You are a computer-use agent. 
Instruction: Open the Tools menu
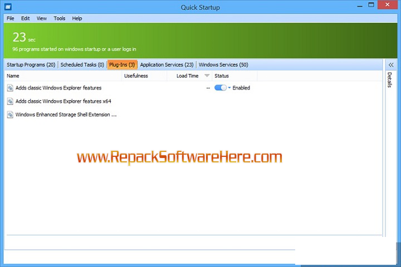pyautogui.click(x=60, y=18)
